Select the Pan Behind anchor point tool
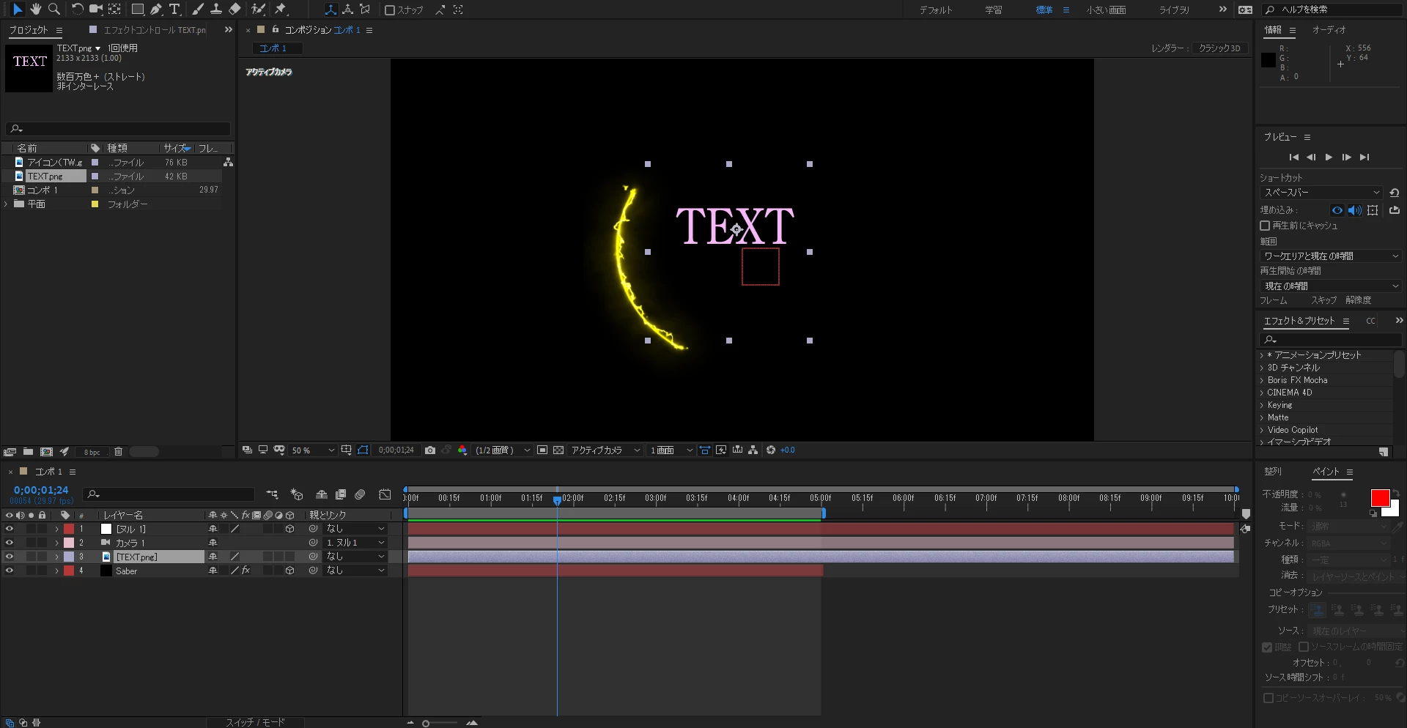 (115, 10)
